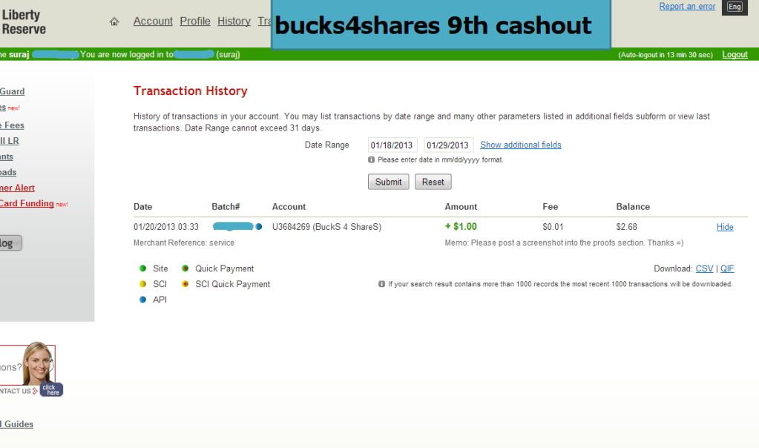Click the $0.01 fee value
Screen dimensions: 759x448
click(x=553, y=227)
